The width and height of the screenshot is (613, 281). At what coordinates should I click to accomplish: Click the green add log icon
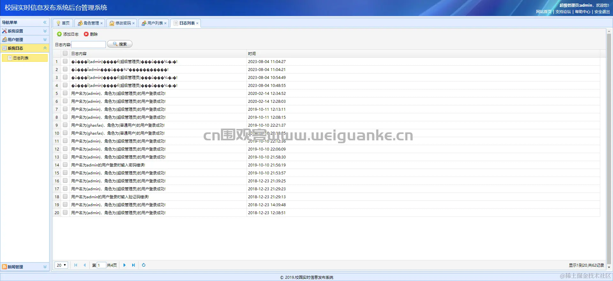pos(59,34)
